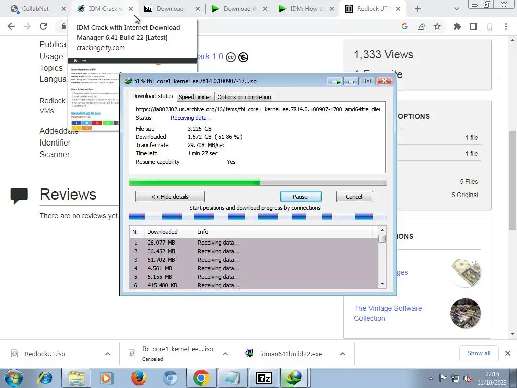Image resolution: width=517 pixels, height=388 pixels.
Task: Launch Internet Explorer from taskbar
Action: 46,378
